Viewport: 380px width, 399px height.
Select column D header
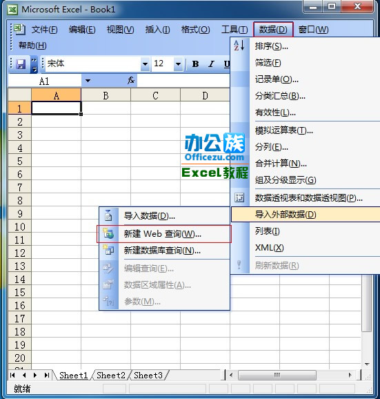(205, 95)
